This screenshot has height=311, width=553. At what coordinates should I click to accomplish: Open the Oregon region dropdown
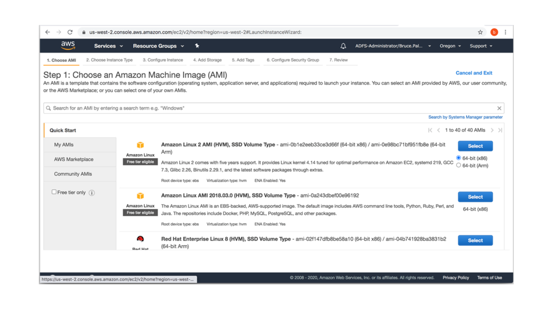click(450, 46)
